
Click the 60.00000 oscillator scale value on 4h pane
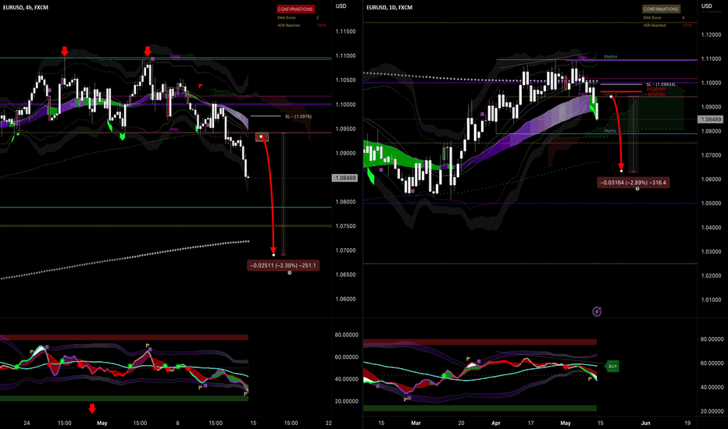click(x=346, y=357)
